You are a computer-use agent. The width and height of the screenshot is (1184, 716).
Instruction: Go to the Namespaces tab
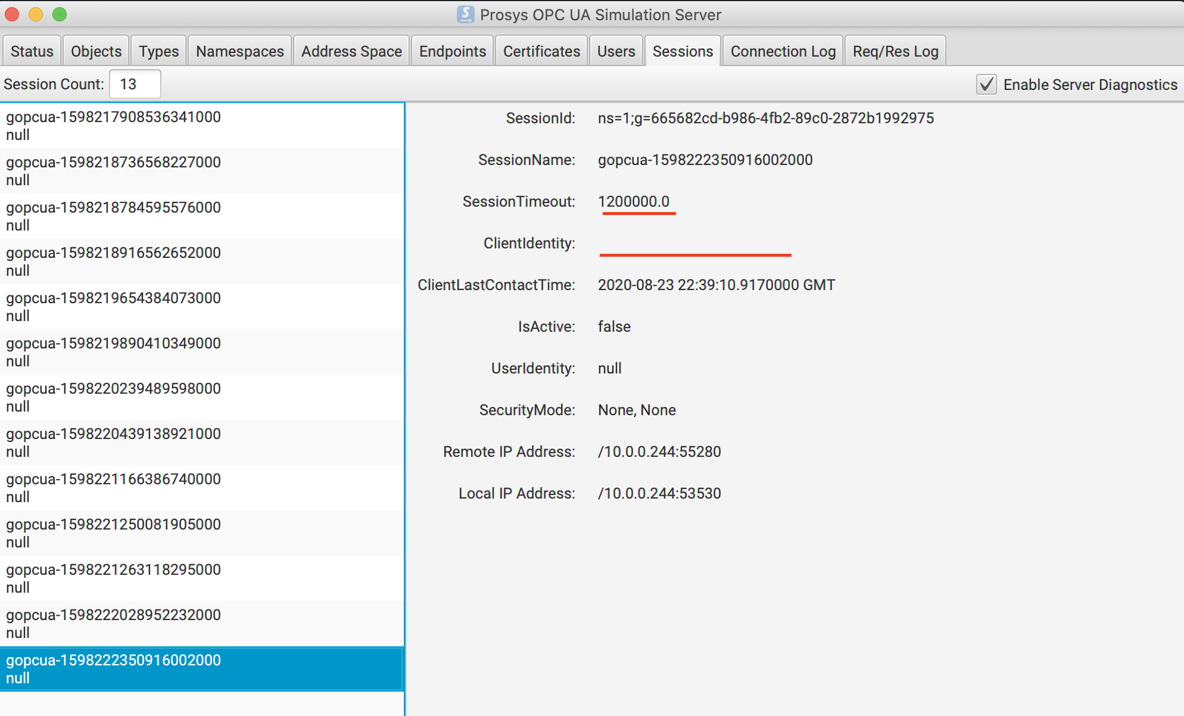[239, 51]
